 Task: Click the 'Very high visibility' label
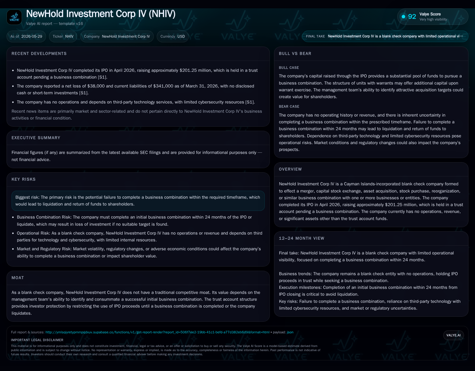coord(433,20)
